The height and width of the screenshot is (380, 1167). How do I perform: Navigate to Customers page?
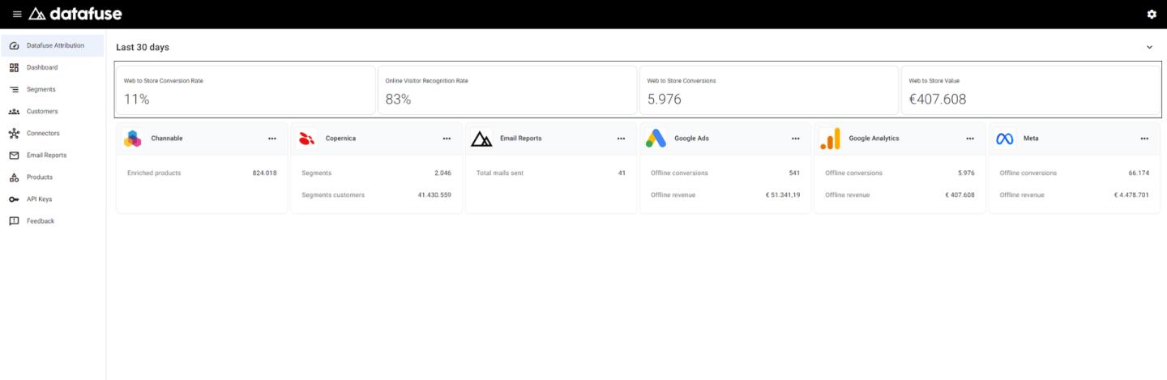[x=53, y=111]
